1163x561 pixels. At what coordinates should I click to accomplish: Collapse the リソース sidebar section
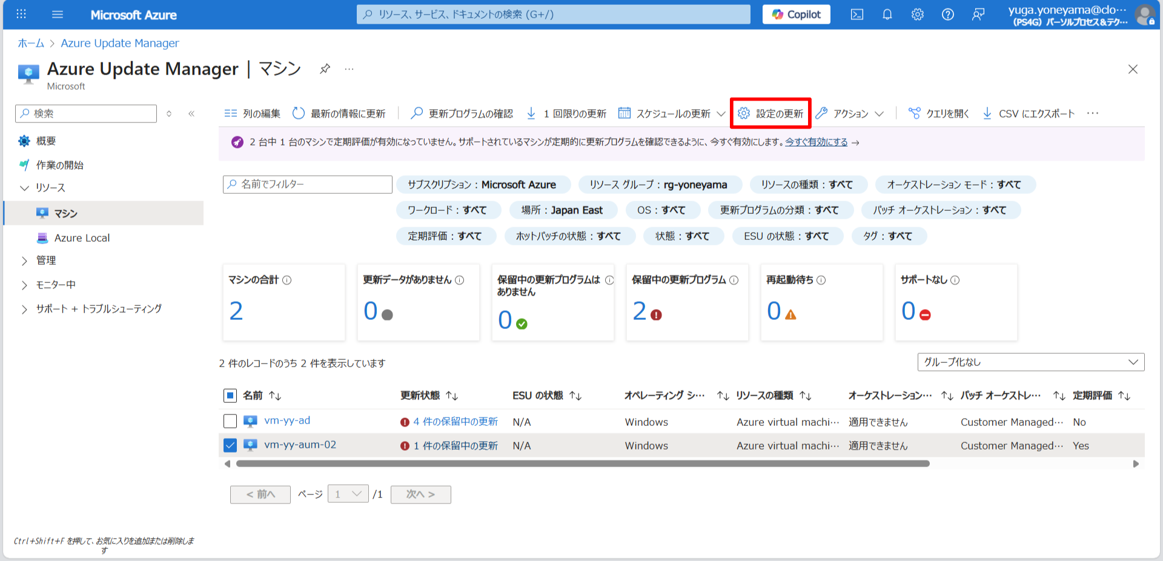coord(25,188)
